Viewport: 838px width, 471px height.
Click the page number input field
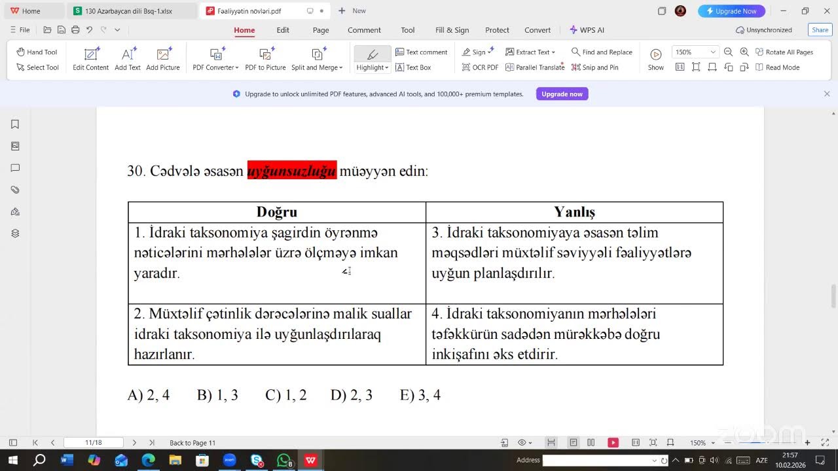tap(93, 443)
